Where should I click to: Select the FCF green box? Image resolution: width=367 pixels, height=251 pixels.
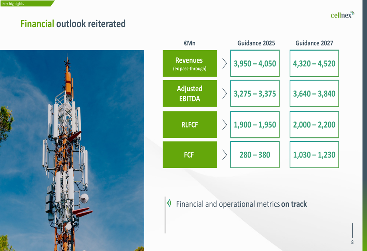pos(190,155)
